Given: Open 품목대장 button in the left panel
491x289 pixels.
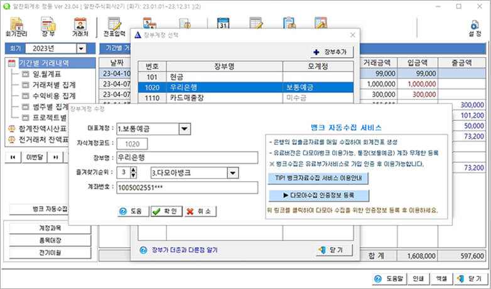Looking at the screenshot, I should pos(50,241).
